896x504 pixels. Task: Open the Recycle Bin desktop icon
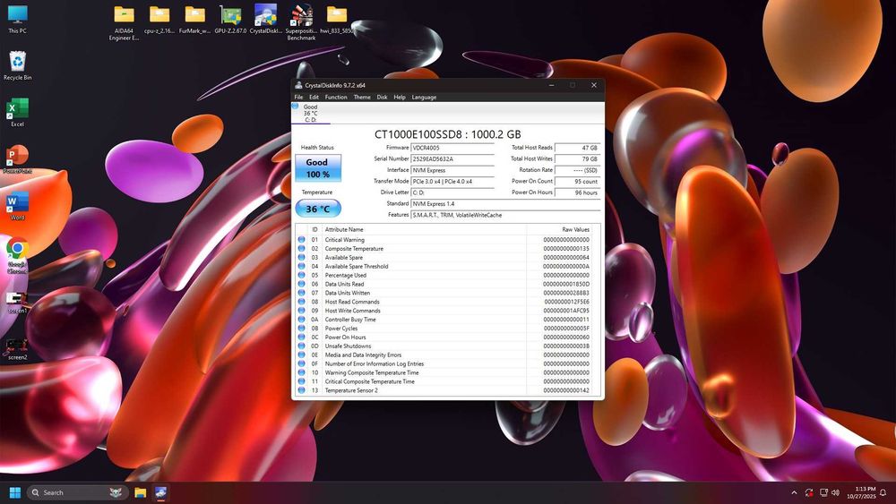coord(17,65)
